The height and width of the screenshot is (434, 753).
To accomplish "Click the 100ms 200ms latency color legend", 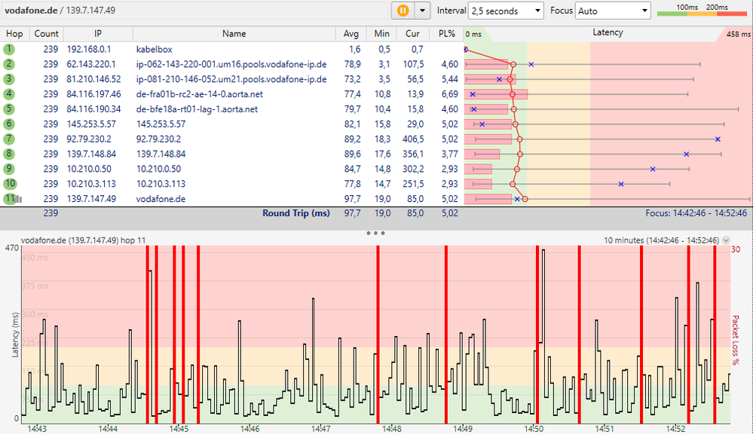I will (702, 11).
